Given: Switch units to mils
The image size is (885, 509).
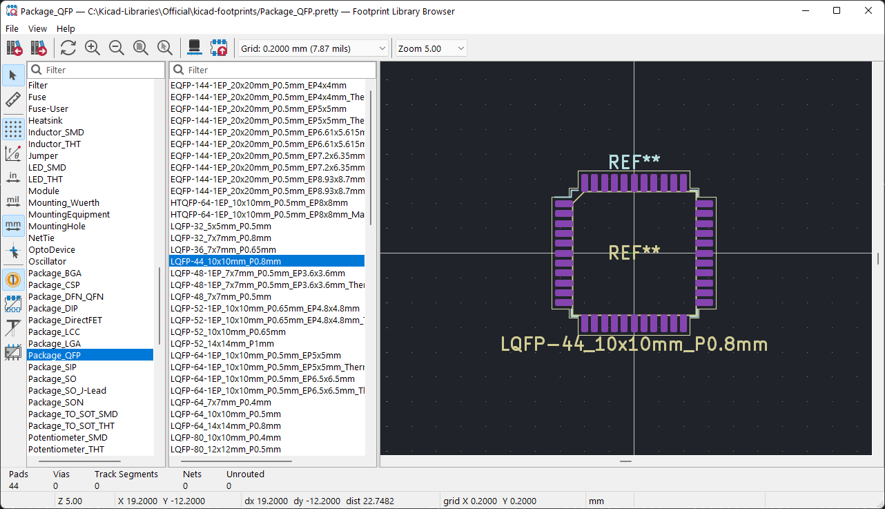Looking at the screenshot, I should (x=13, y=202).
